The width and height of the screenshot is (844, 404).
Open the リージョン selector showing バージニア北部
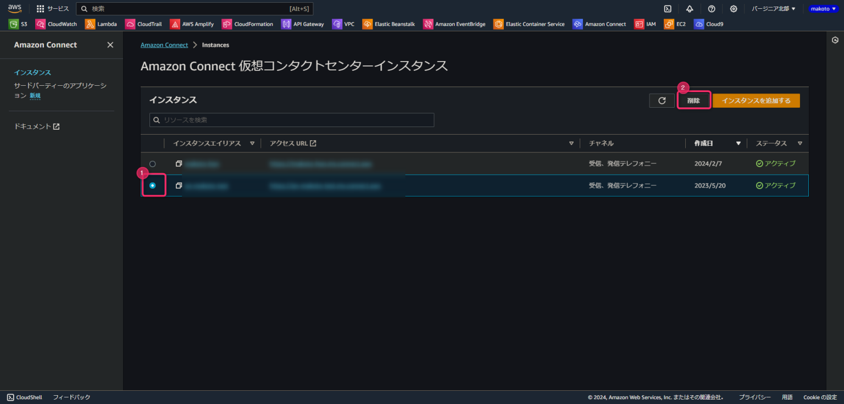pyautogui.click(x=773, y=8)
